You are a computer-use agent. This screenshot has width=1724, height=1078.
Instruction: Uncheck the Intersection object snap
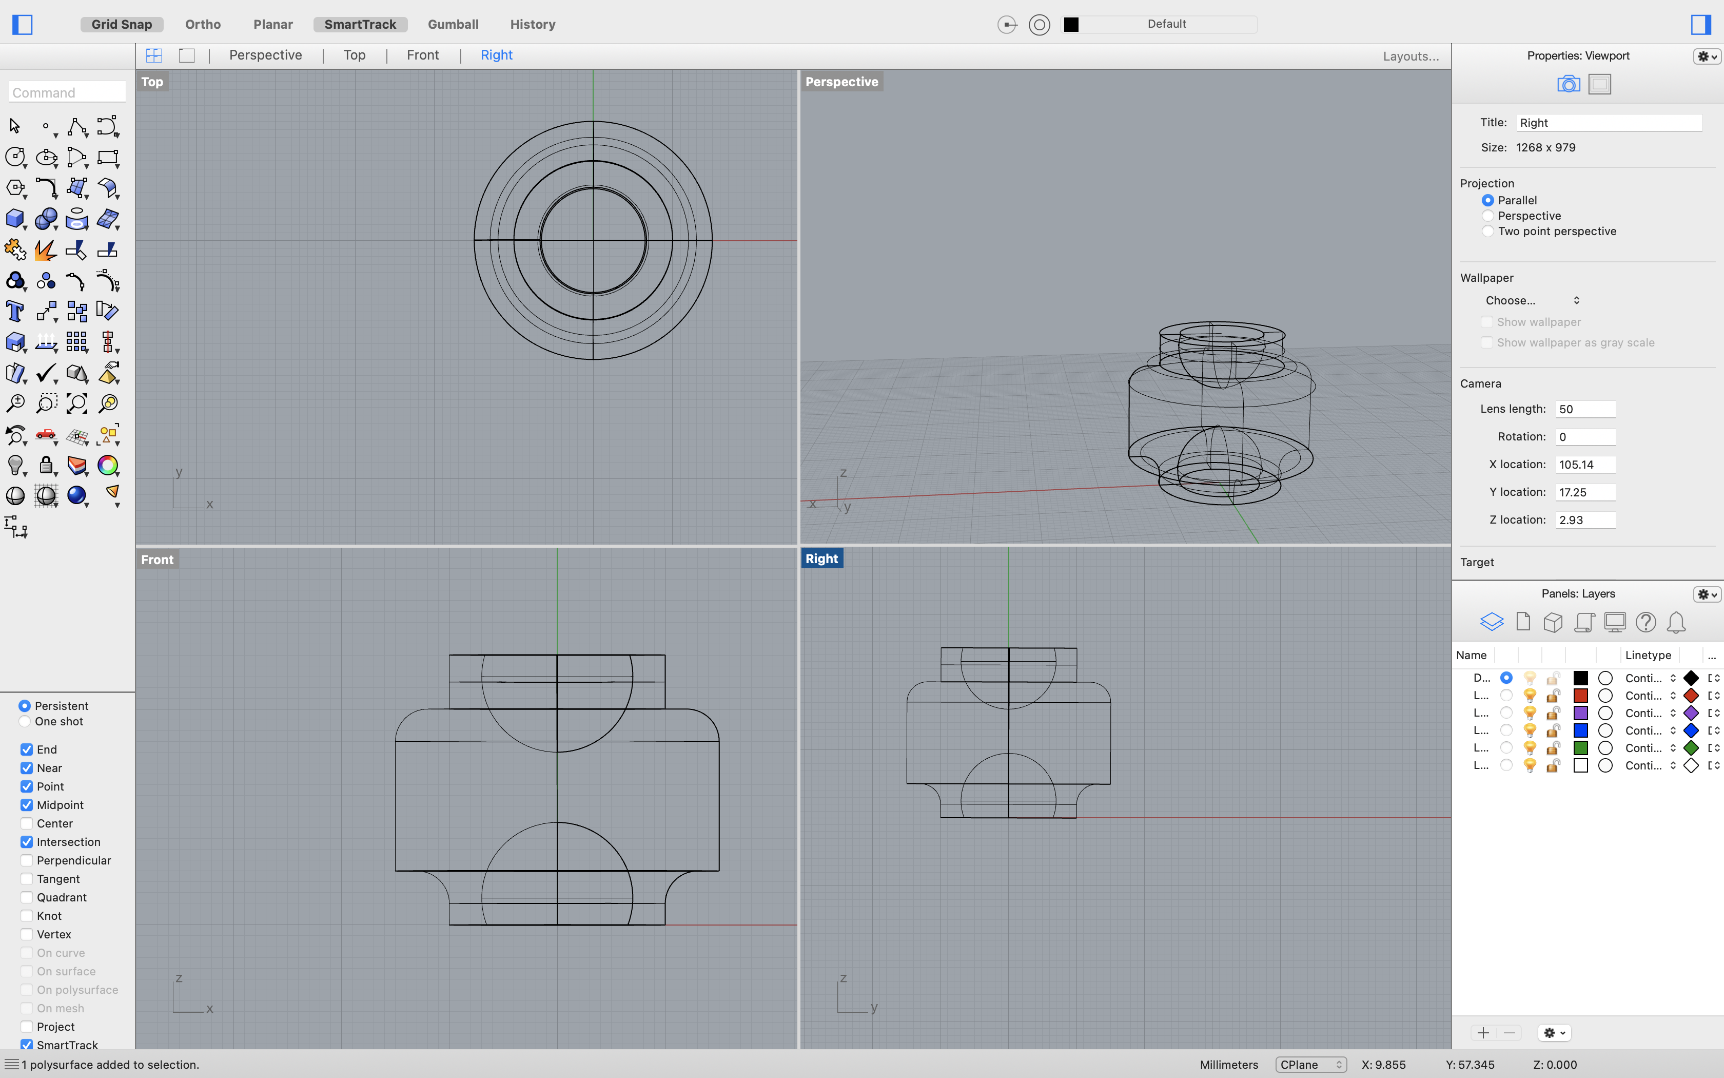point(26,842)
